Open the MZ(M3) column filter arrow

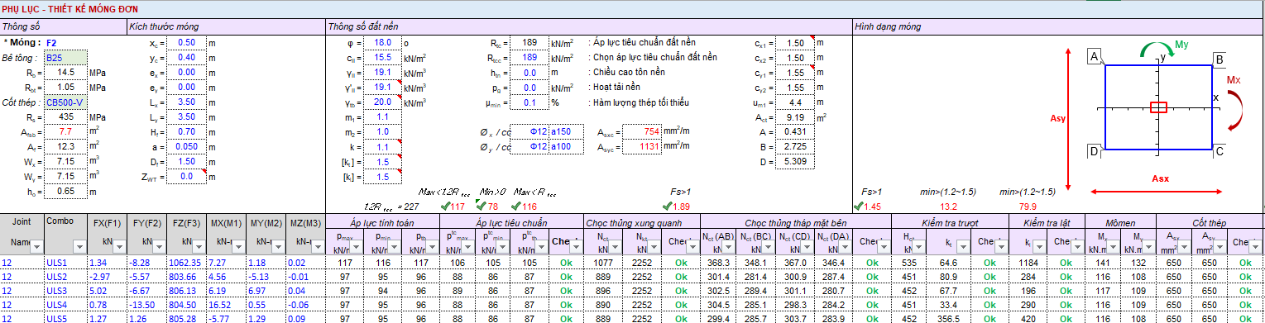click(318, 246)
